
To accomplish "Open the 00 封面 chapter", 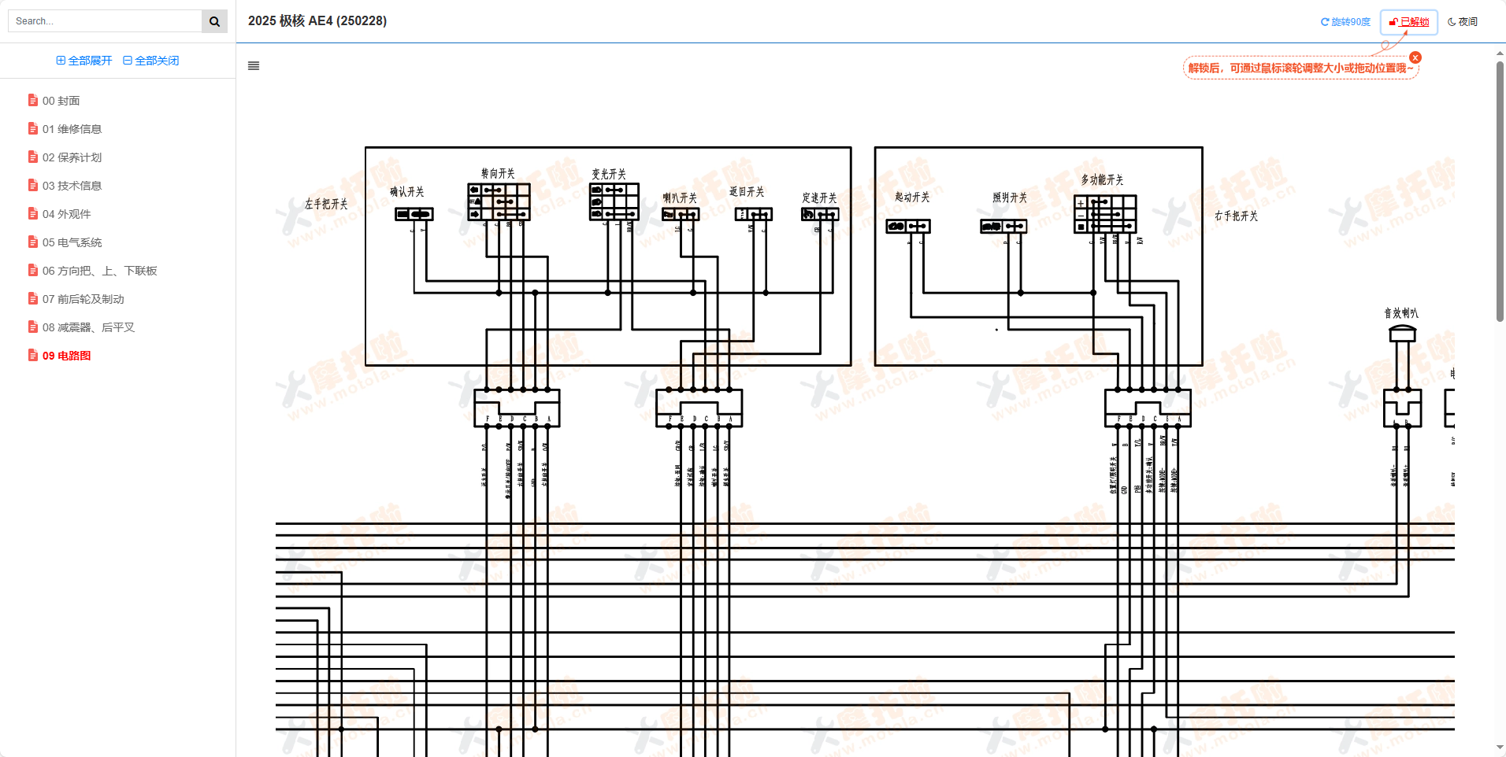I will [61, 101].
